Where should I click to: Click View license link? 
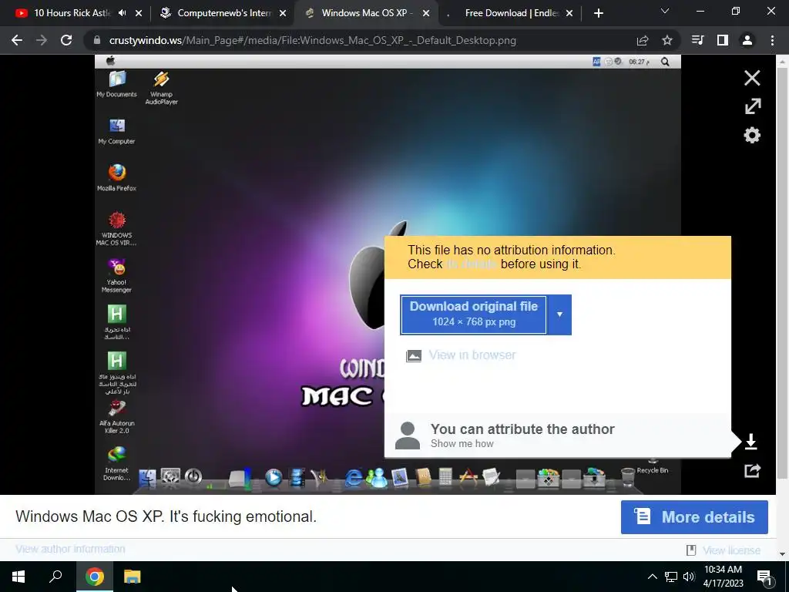click(731, 550)
